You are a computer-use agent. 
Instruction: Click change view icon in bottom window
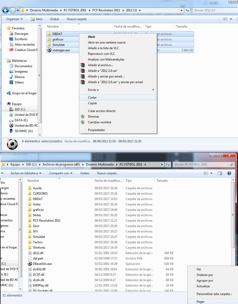(x=206, y=173)
